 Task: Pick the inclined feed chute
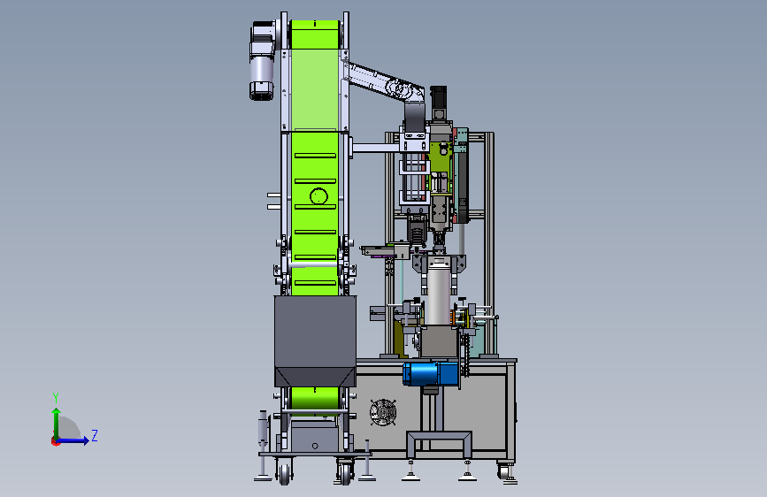(x=384, y=82)
